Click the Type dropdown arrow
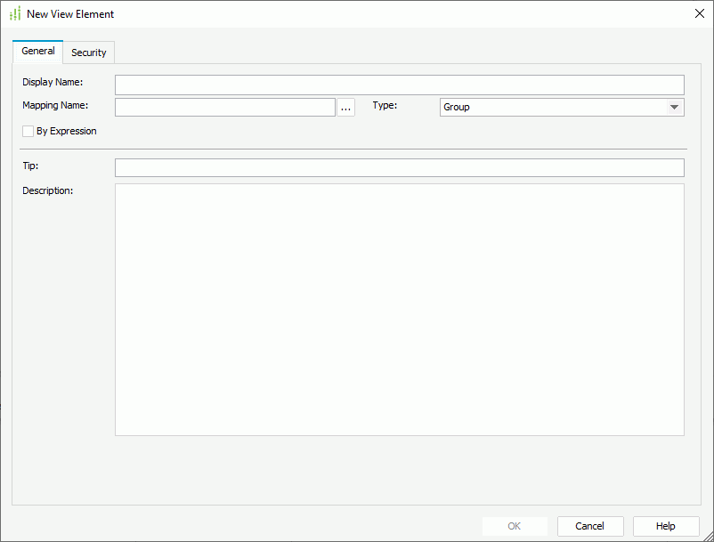Viewport: 714px width, 542px height. click(676, 106)
